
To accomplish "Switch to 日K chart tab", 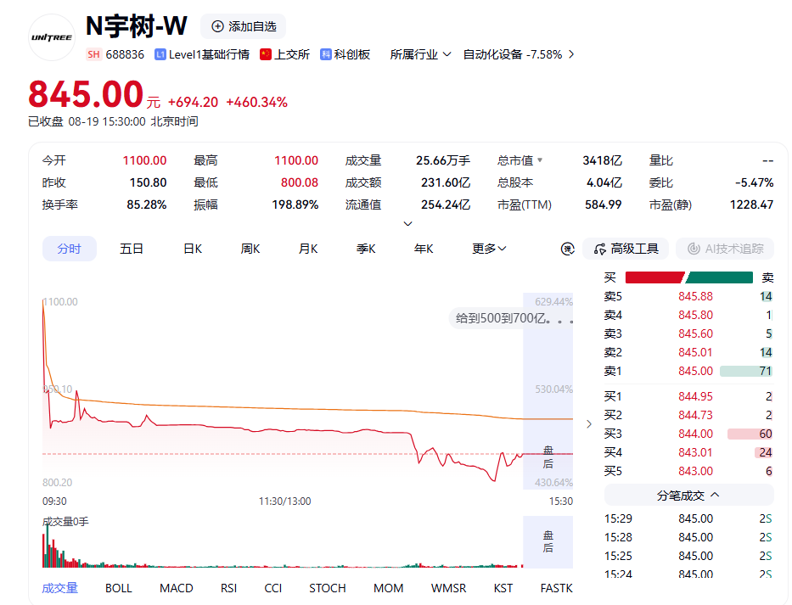I will coord(193,249).
